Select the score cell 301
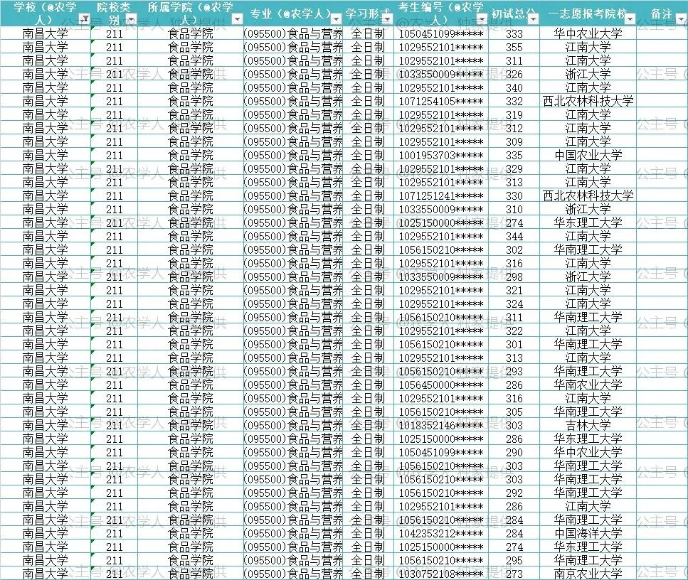 514,345
